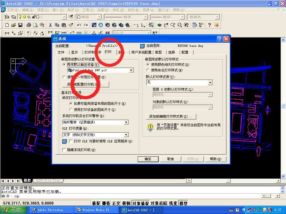Click the Save floppy disk icon
286x214 pixels.
pos(20,25)
